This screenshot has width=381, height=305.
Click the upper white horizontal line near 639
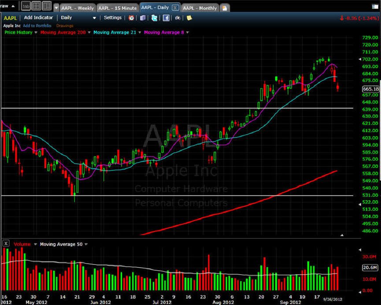tap(177, 108)
